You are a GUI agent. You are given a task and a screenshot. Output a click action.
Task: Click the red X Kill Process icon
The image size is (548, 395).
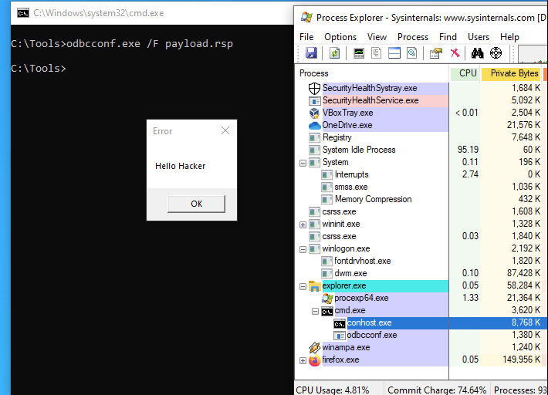click(x=455, y=53)
